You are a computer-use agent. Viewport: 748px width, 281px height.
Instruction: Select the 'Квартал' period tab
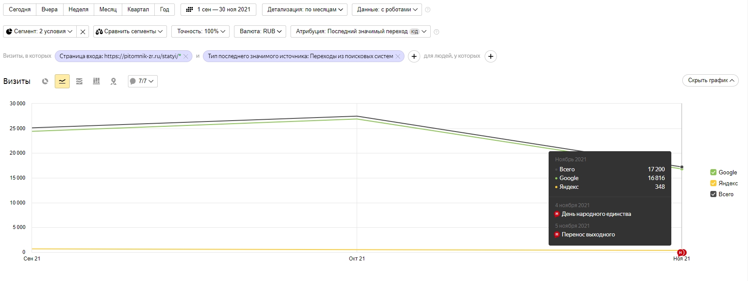(x=138, y=10)
